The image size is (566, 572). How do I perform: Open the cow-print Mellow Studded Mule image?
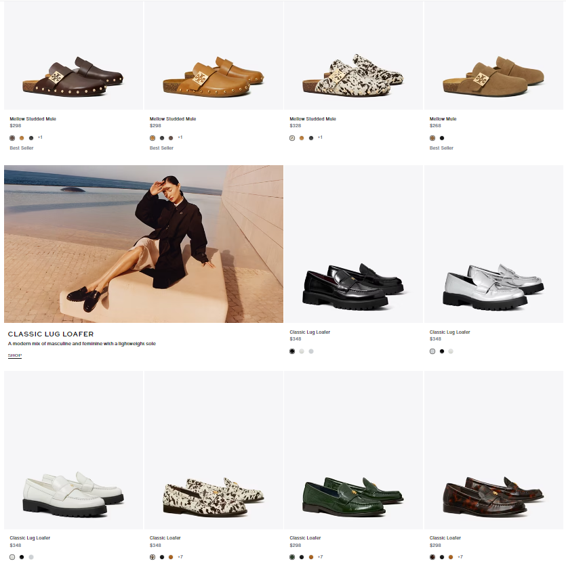click(354, 56)
